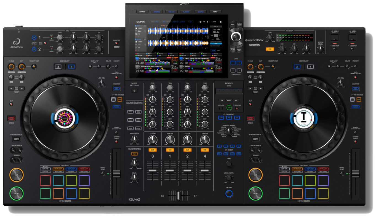Select the SPACE Sound Color FX
The width and height of the screenshot is (376, 217).
(130, 112)
